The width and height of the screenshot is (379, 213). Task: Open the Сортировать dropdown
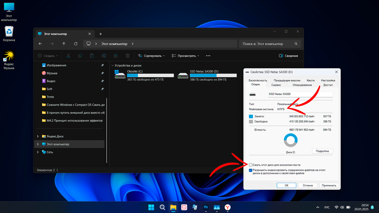152,56
